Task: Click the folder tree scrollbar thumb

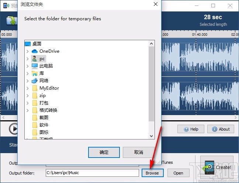Action: coord(151,84)
